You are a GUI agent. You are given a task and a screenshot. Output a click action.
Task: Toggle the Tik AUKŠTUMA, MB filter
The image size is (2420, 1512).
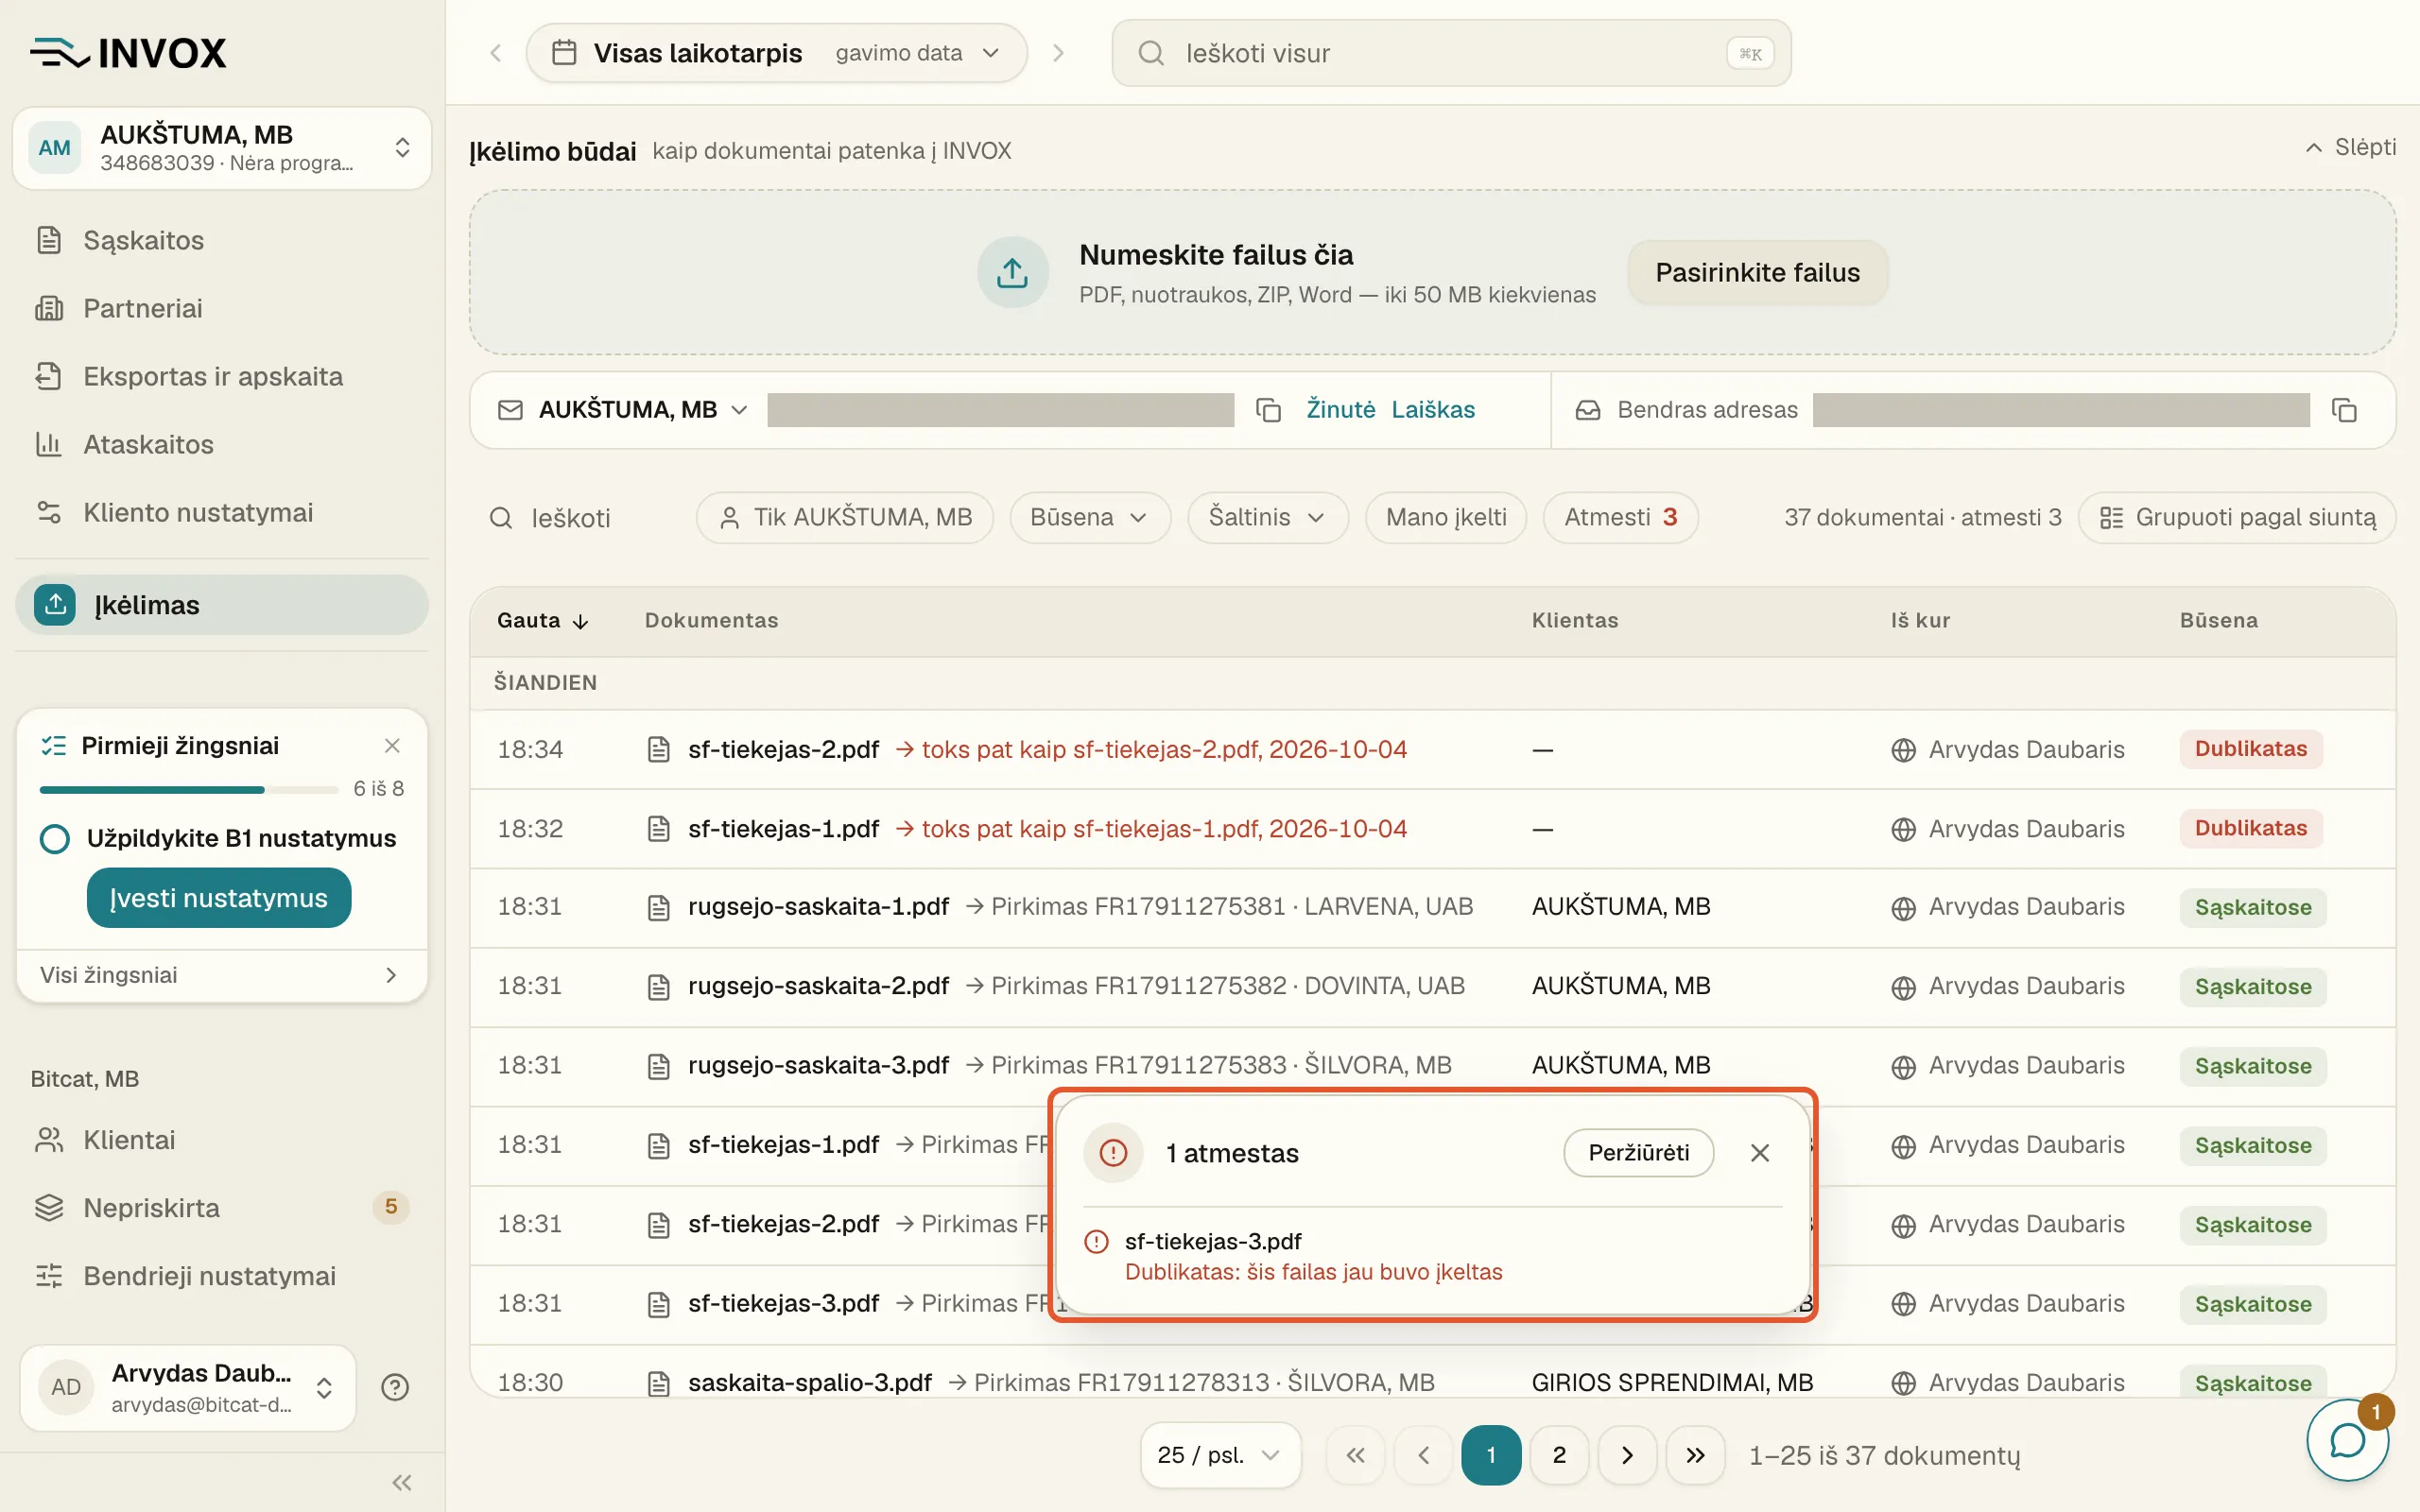pos(845,518)
